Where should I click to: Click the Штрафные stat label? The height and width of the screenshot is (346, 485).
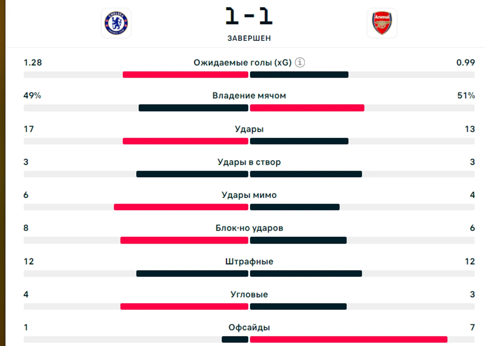(249, 261)
